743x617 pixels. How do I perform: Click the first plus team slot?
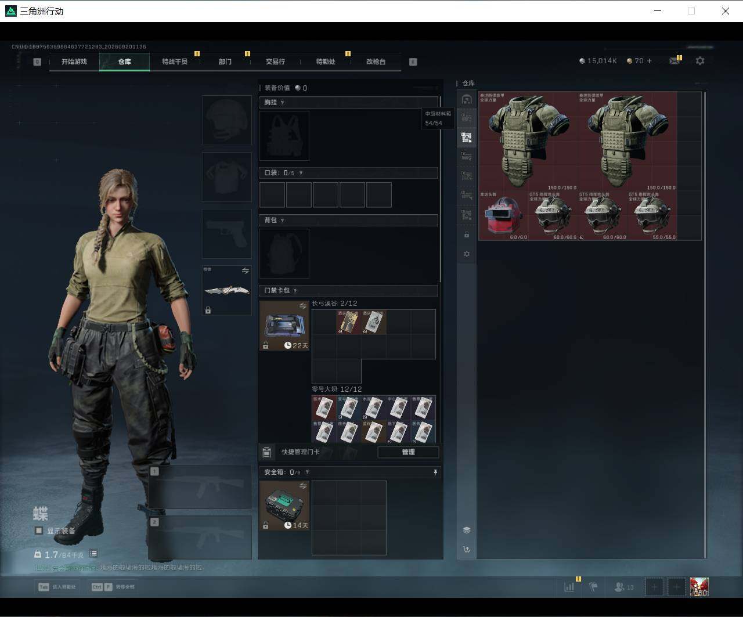point(654,587)
